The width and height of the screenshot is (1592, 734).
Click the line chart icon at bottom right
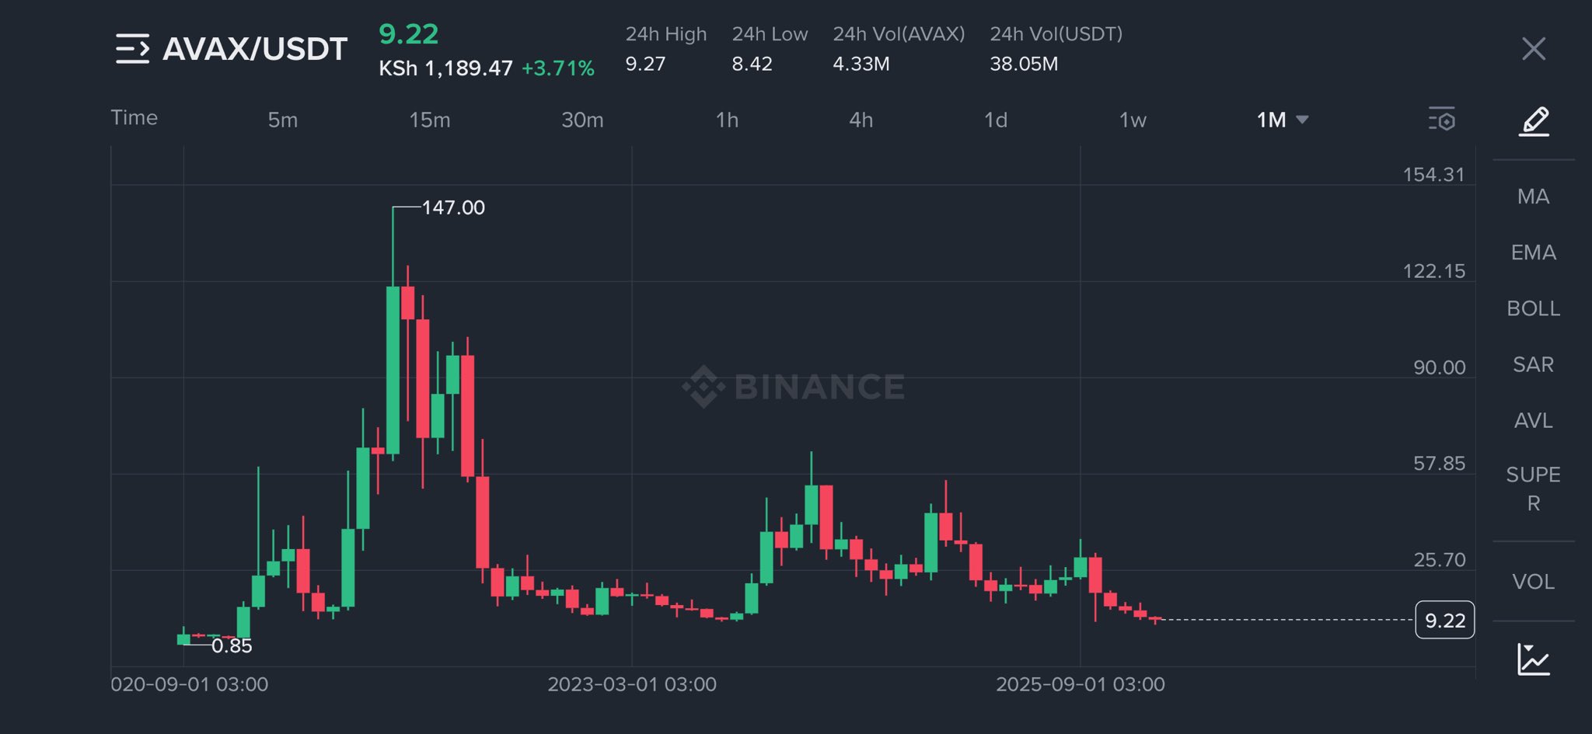[x=1533, y=660]
